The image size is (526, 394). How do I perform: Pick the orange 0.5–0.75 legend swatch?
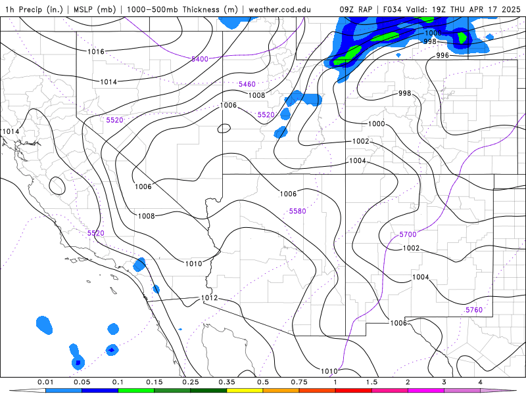click(x=281, y=391)
